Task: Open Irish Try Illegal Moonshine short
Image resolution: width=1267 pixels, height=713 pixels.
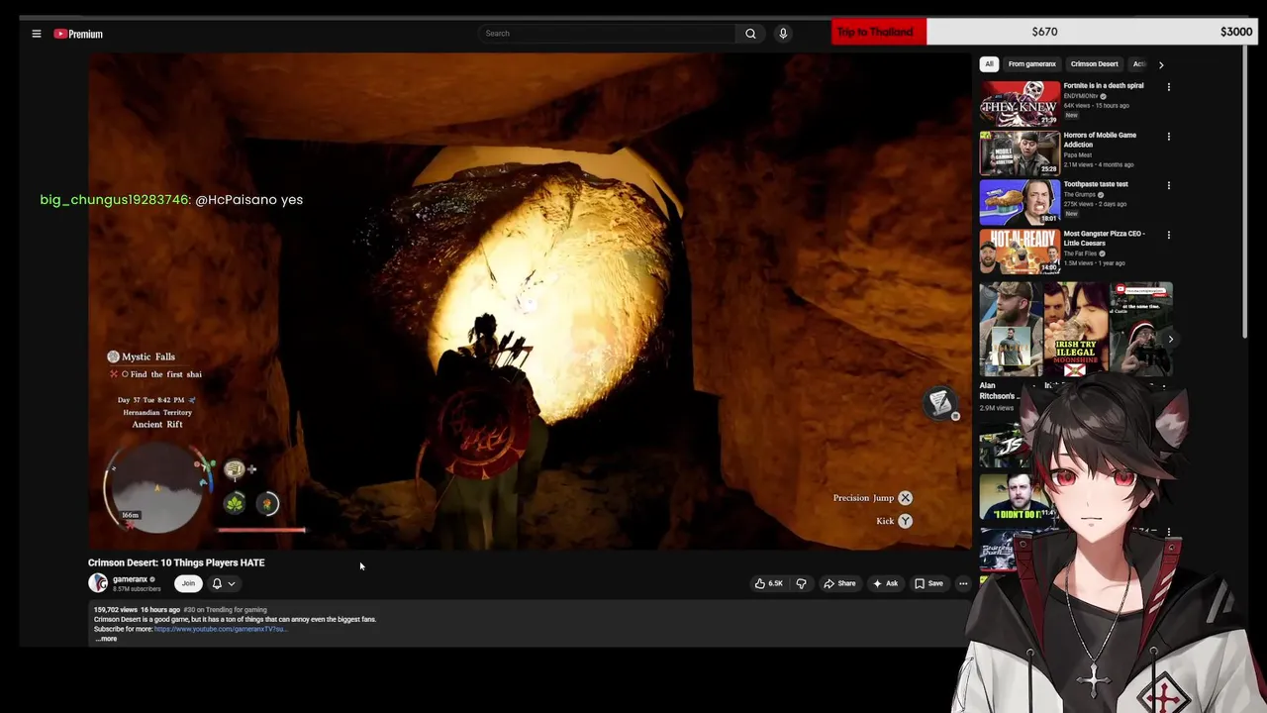Action: pyautogui.click(x=1075, y=330)
